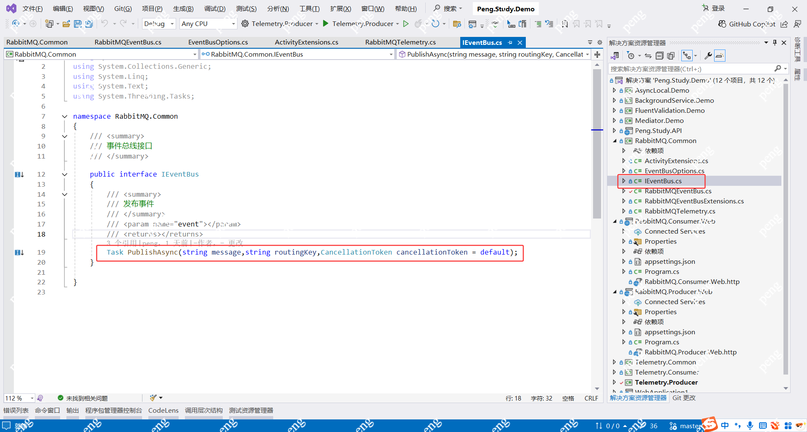Open the 文件(F) menu
The image size is (807, 432).
pyautogui.click(x=32, y=9)
